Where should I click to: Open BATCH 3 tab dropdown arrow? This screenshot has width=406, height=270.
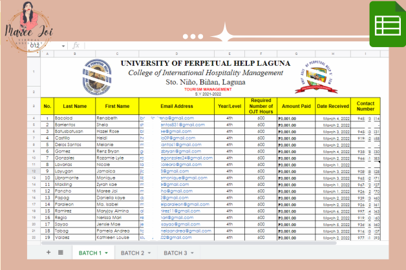click(x=192, y=253)
